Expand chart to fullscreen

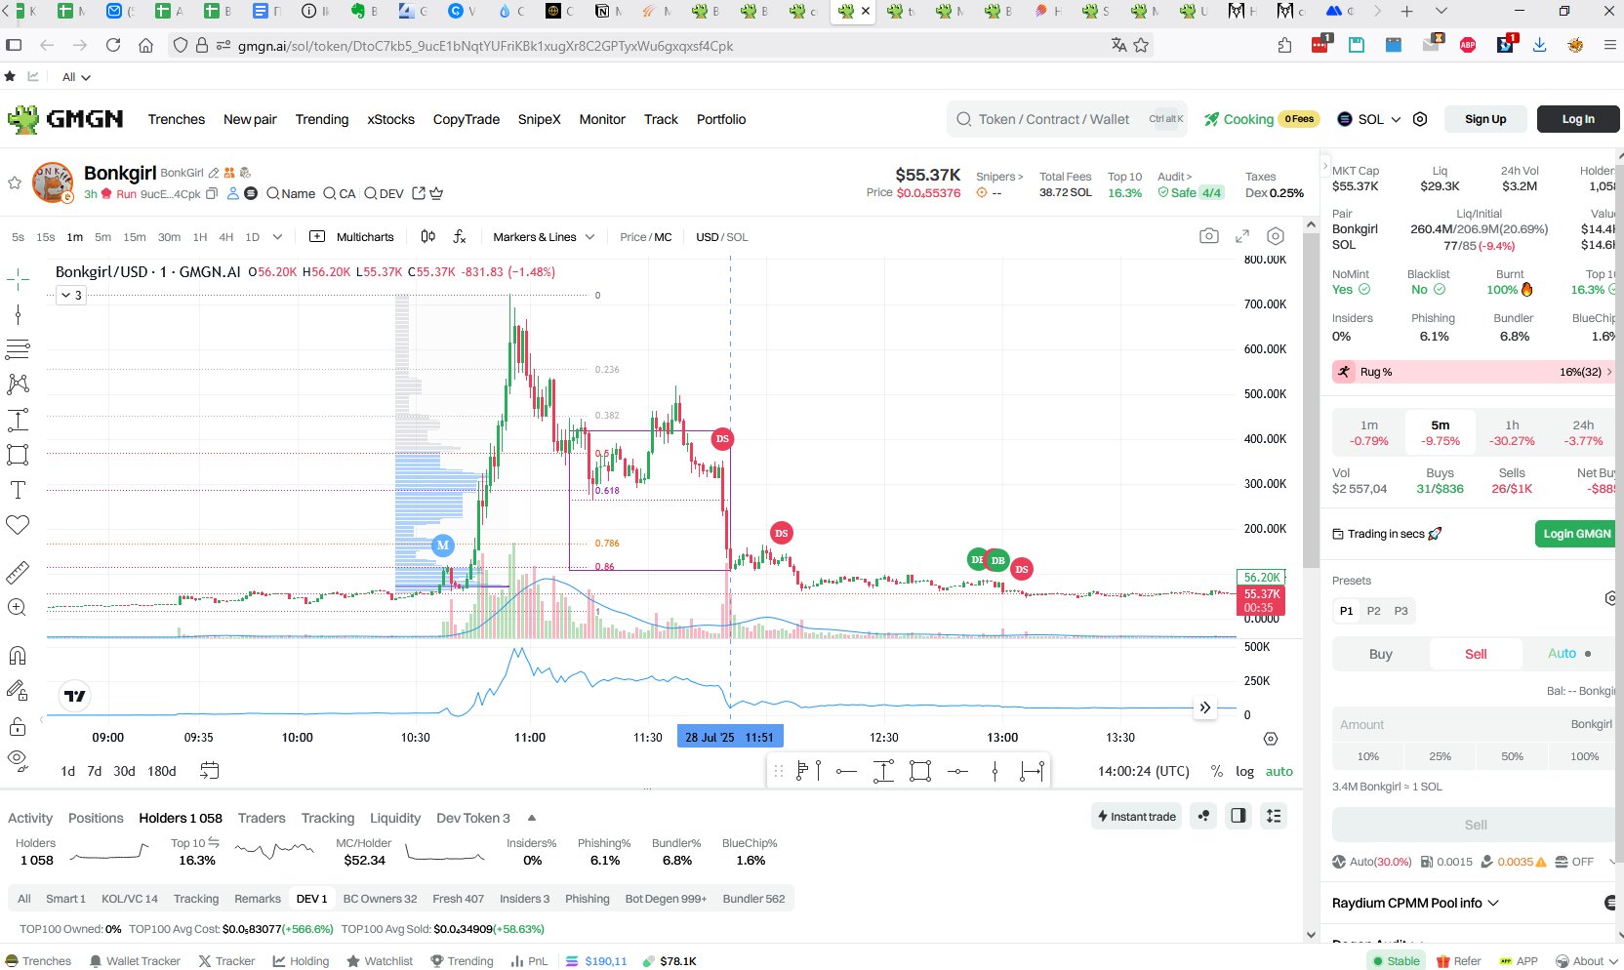pyautogui.click(x=1242, y=236)
